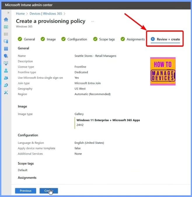
Task: Open the Groups icon in sidebar
Action: click(x=6, y=78)
